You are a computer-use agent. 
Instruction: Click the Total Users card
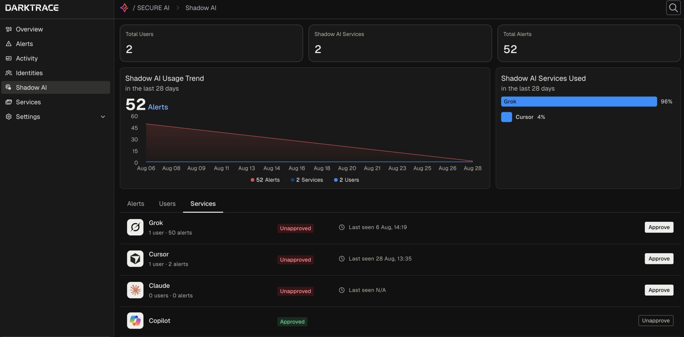(211, 43)
